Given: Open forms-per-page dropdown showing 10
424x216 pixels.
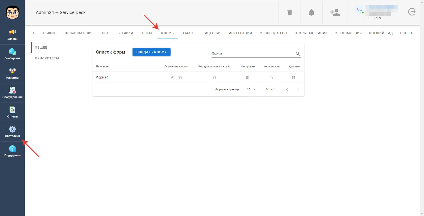Looking at the screenshot, I should (x=252, y=90).
